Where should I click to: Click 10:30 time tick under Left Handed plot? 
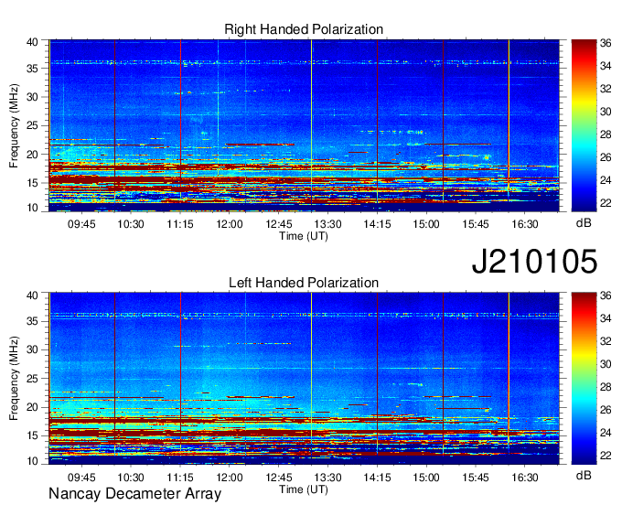[131, 478]
